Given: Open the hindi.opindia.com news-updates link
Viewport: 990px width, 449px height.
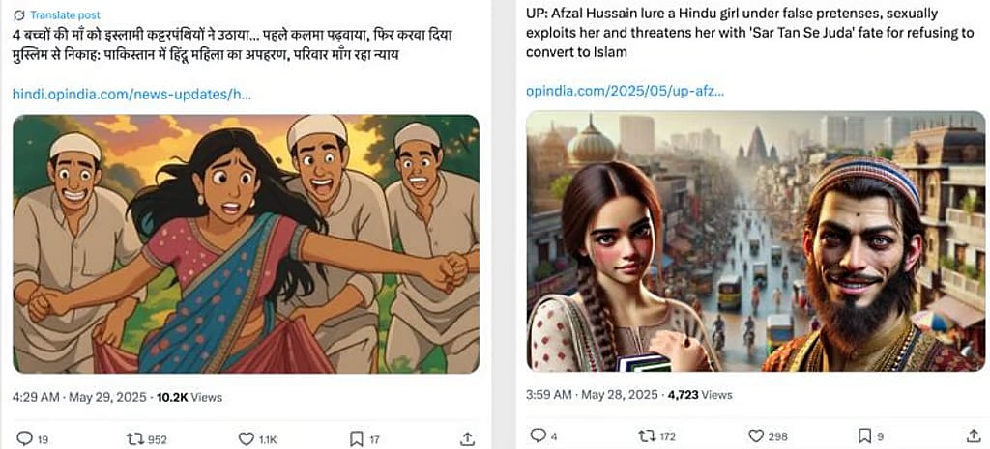Looking at the screenshot, I should pos(131,95).
